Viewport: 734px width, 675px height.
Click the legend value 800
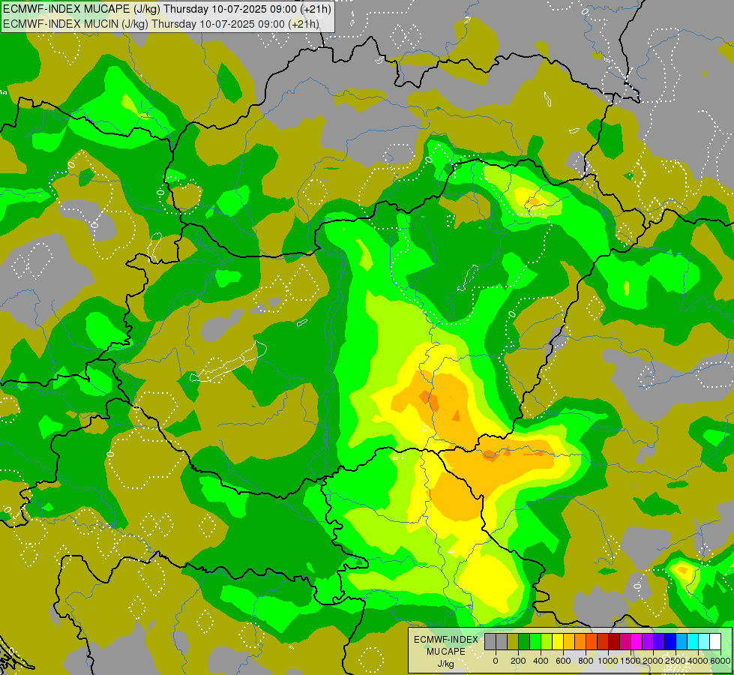click(586, 661)
